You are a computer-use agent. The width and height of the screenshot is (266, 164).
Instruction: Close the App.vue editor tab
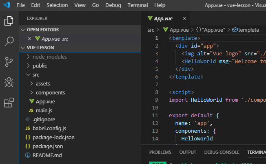click(x=184, y=18)
